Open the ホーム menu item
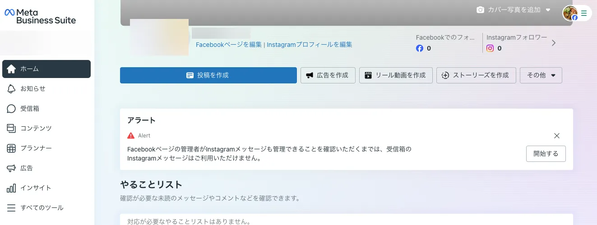 pyautogui.click(x=46, y=69)
